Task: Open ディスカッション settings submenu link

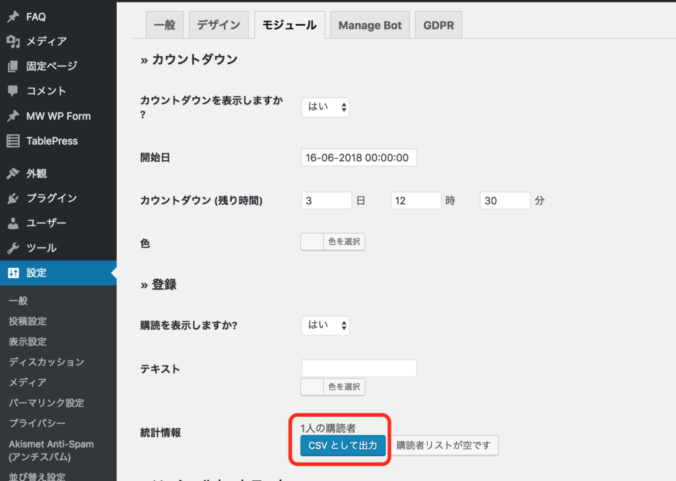Action: pyautogui.click(x=46, y=362)
